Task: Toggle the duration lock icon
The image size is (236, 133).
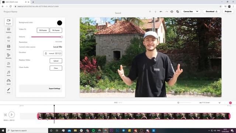Action: click(46, 53)
